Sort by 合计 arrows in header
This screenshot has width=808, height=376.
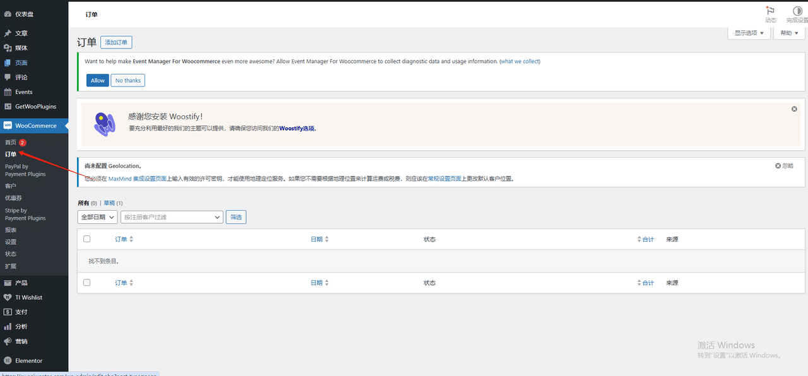pos(639,240)
